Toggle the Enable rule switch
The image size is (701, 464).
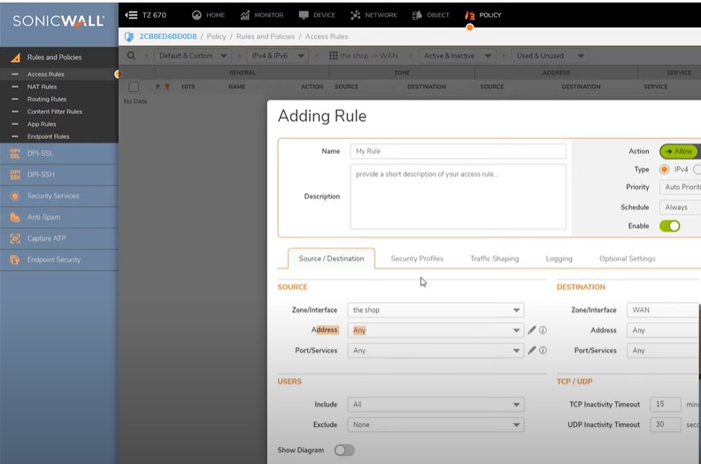669,226
